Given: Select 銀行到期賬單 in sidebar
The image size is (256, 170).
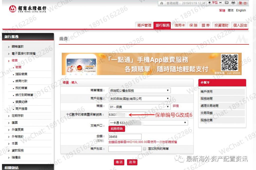Looking at the screenshot, I should 24,95.
